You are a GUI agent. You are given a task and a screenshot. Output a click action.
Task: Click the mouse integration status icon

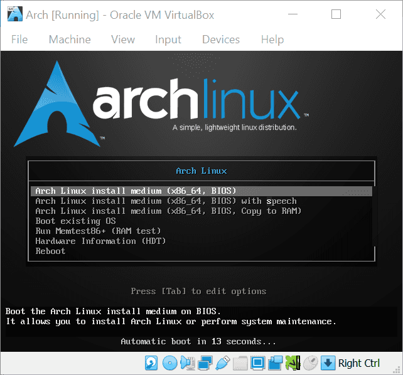(311, 363)
